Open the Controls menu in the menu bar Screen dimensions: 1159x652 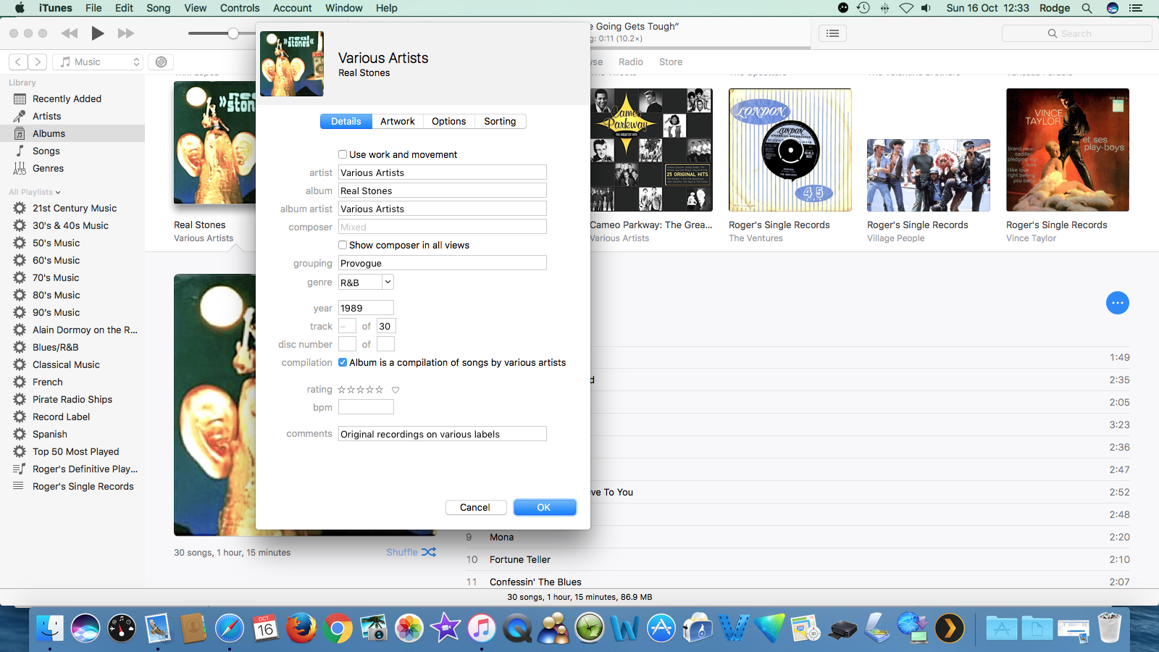(240, 8)
